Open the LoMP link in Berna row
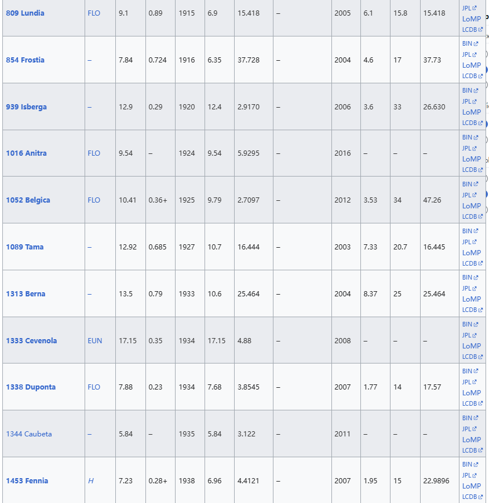 [472, 299]
